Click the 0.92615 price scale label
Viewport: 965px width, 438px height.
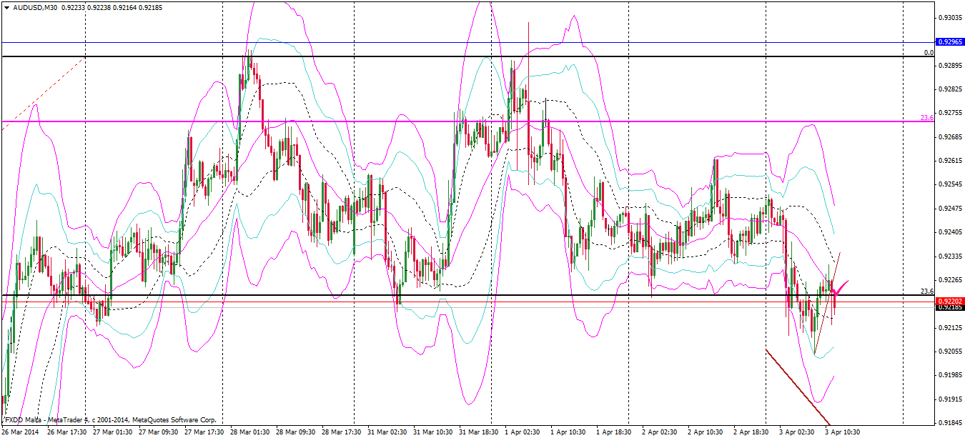[950, 161]
